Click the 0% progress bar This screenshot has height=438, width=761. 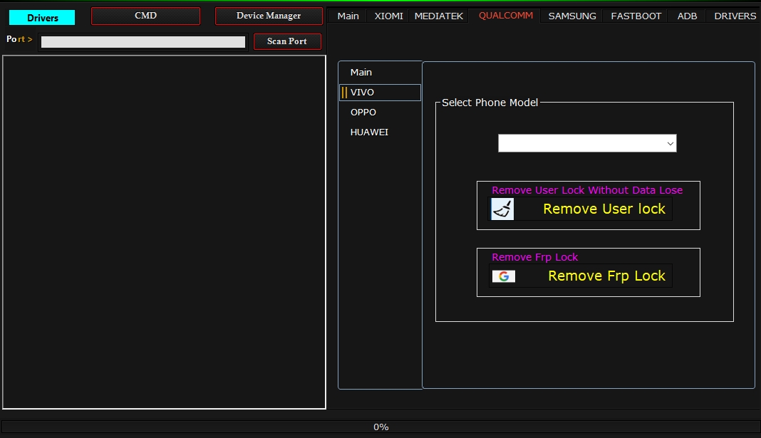(380, 427)
